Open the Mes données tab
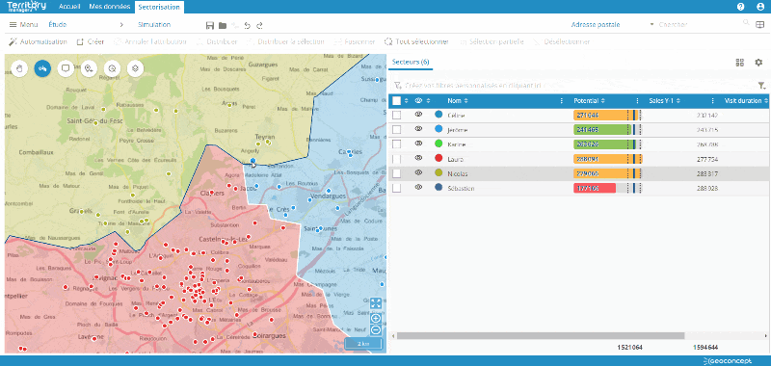The width and height of the screenshot is (771, 366). 110,7
